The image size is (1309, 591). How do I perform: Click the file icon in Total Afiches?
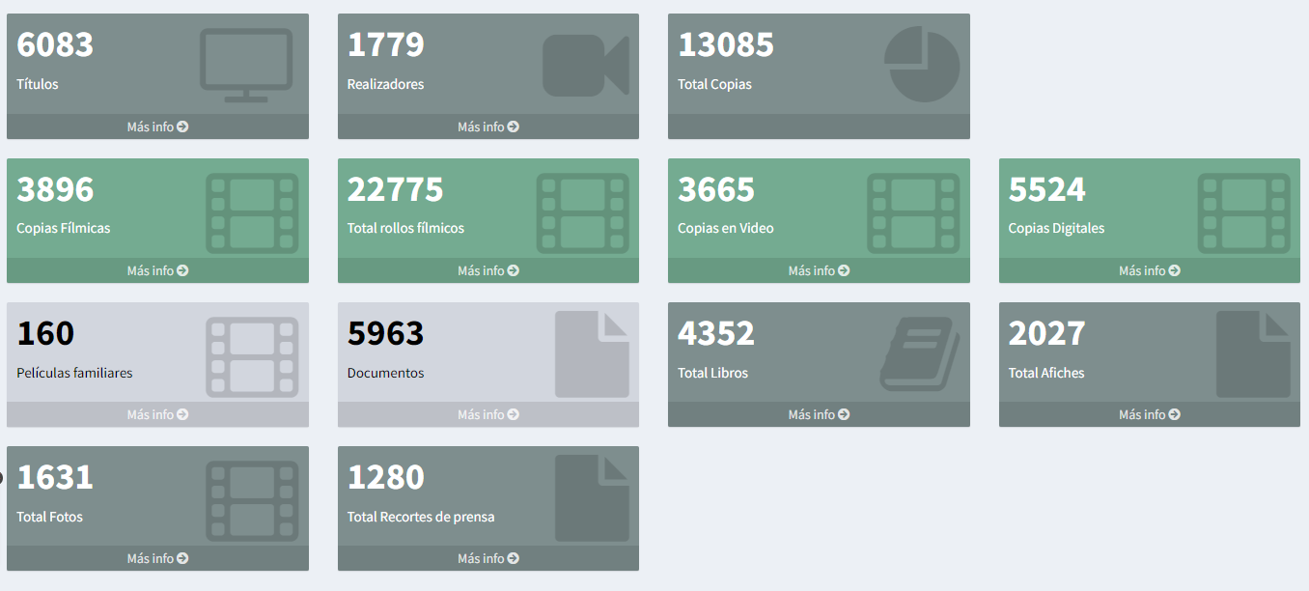(1252, 354)
